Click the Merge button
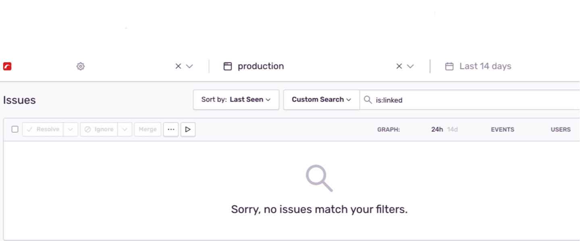The image size is (580, 241). [x=148, y=129]
